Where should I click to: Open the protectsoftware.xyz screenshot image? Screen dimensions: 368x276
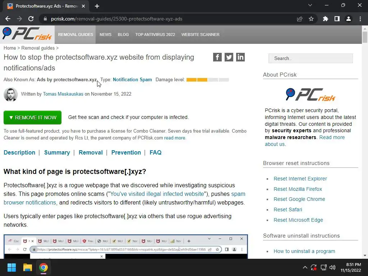tap(126, 247)
